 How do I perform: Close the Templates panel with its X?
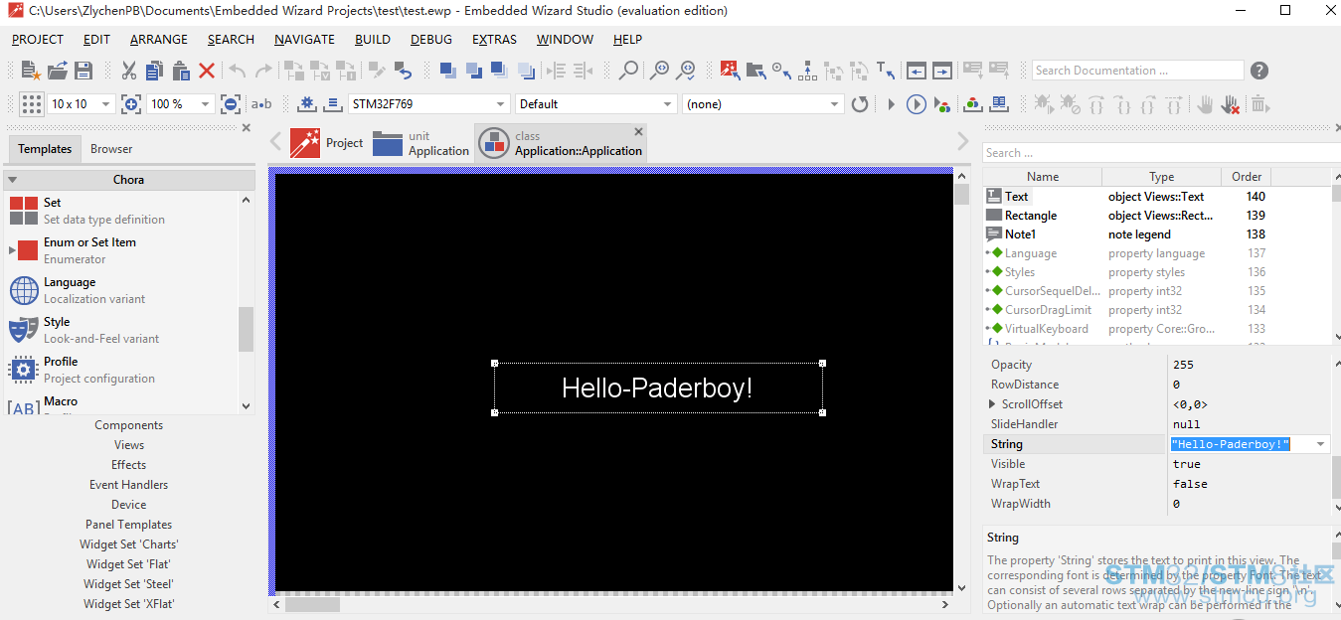(x=247, y=128)
